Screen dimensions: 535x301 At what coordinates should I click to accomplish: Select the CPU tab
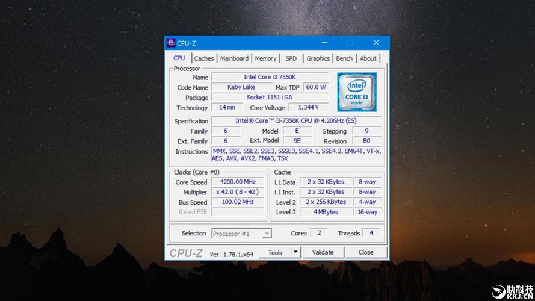(x=179, y=58)
